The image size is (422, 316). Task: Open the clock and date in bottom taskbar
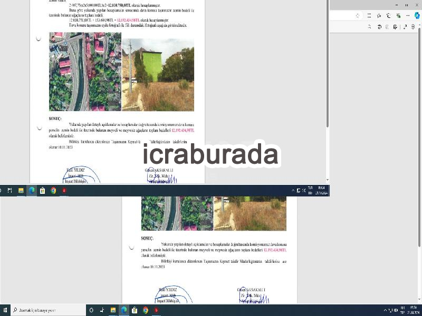pyautogui.click(x=414, y=310)
